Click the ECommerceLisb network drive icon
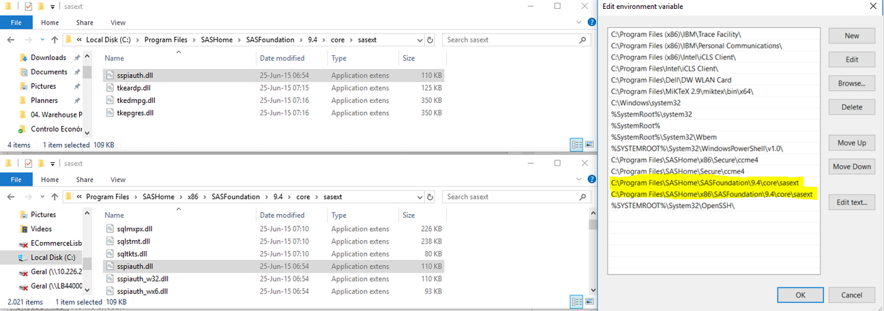 pyautogui.click(x=23, y=243)
